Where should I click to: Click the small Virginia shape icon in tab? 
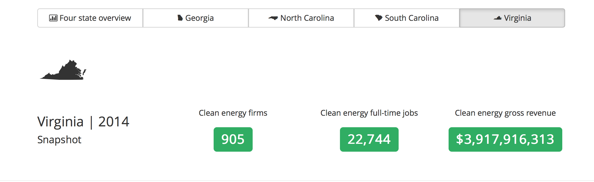tap(497, 18)
